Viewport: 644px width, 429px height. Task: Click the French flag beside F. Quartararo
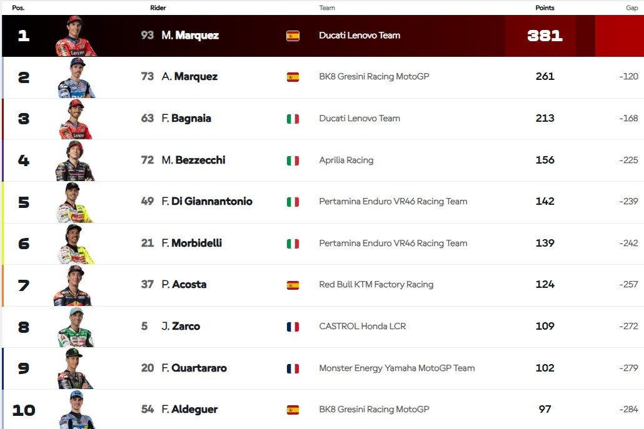coord(293,368)
